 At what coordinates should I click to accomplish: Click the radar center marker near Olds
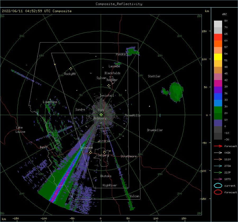(x=101, y=115)
